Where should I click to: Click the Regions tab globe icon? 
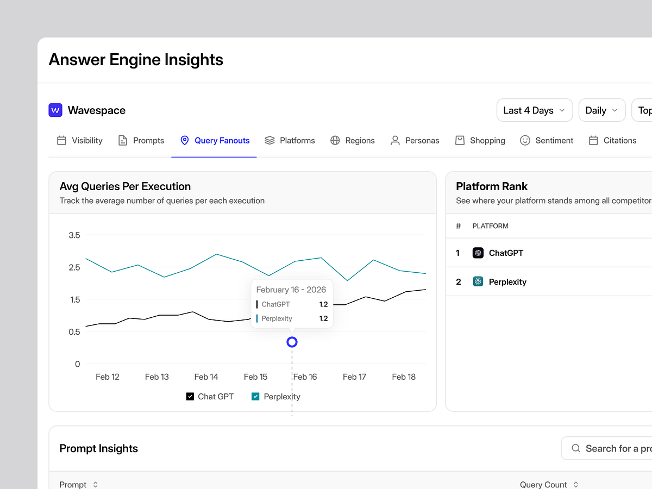[x=335, y=140]
